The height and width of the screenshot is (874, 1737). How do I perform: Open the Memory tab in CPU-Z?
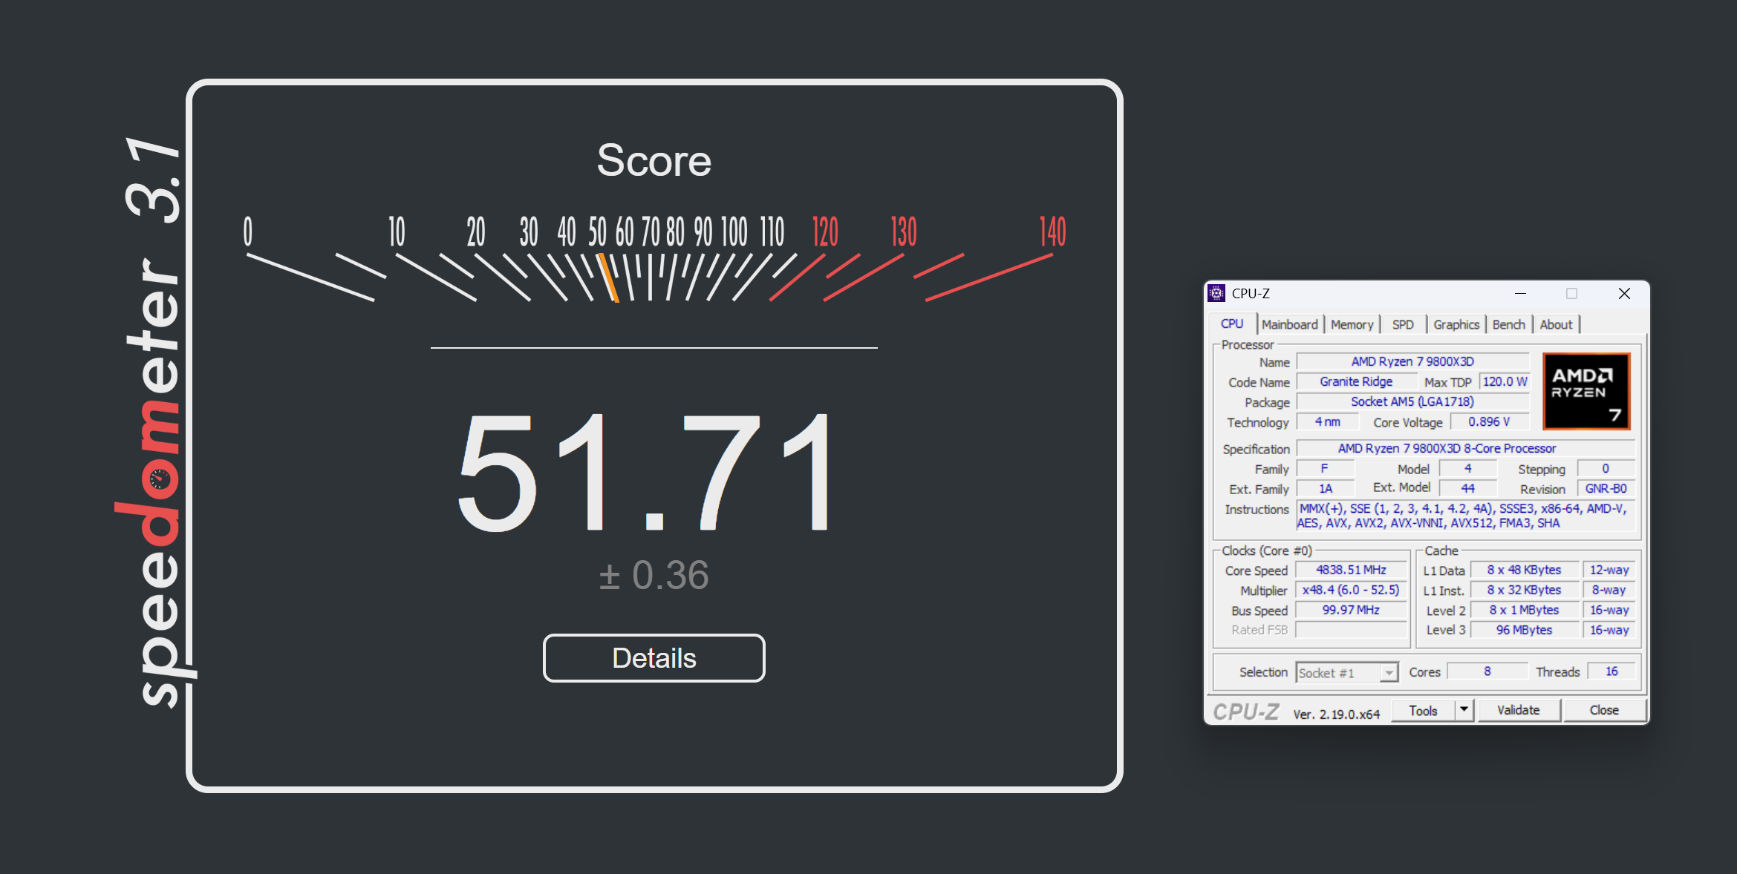coord(1352,324)
